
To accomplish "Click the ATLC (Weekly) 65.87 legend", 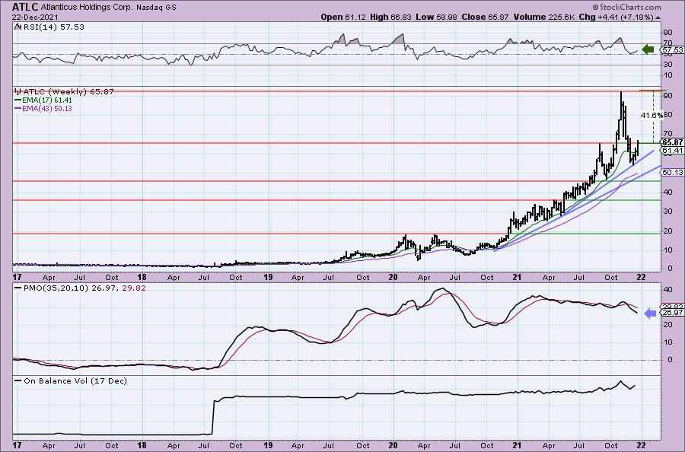I will [x=68, y=92].
